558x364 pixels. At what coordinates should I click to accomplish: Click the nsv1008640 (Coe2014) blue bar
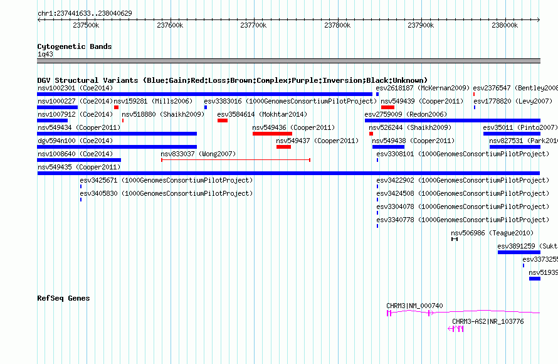click(x=79, y=160)
